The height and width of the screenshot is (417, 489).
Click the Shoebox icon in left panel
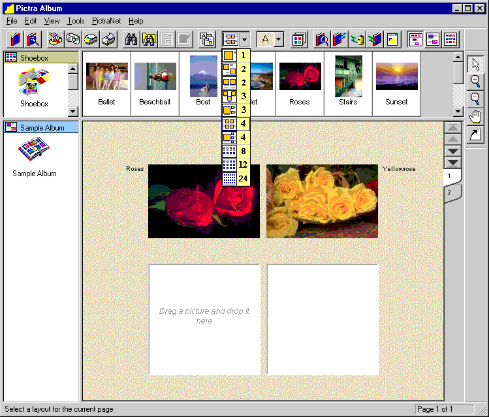(x=34, y=82)
